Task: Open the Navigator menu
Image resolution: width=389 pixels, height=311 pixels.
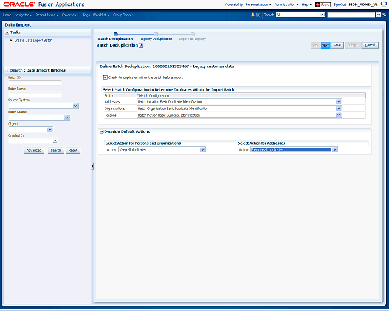Action: (23, 15)
